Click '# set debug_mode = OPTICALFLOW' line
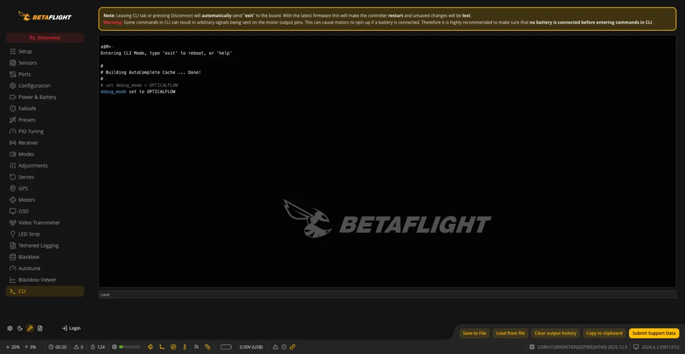Image resolution: width=685 pixels, height=354 pixels. click(139, 85)
